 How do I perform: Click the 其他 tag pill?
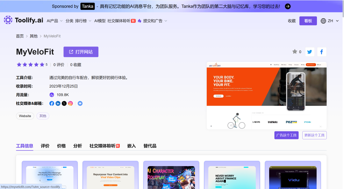(x=43, y=116)
